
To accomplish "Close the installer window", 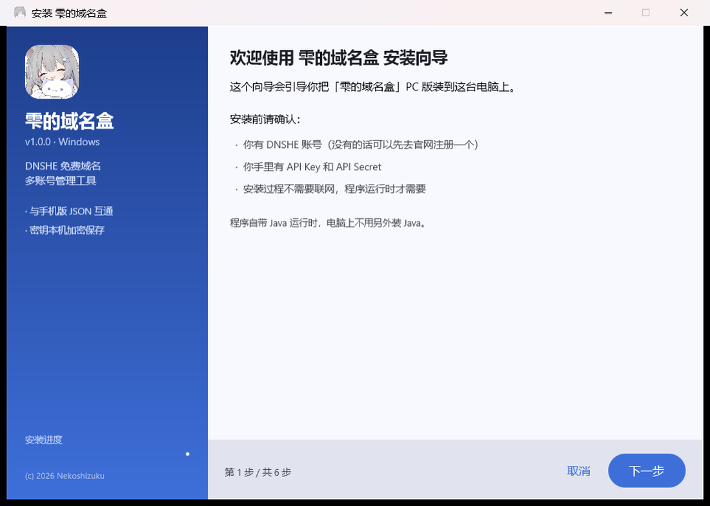I will point(684,13).
